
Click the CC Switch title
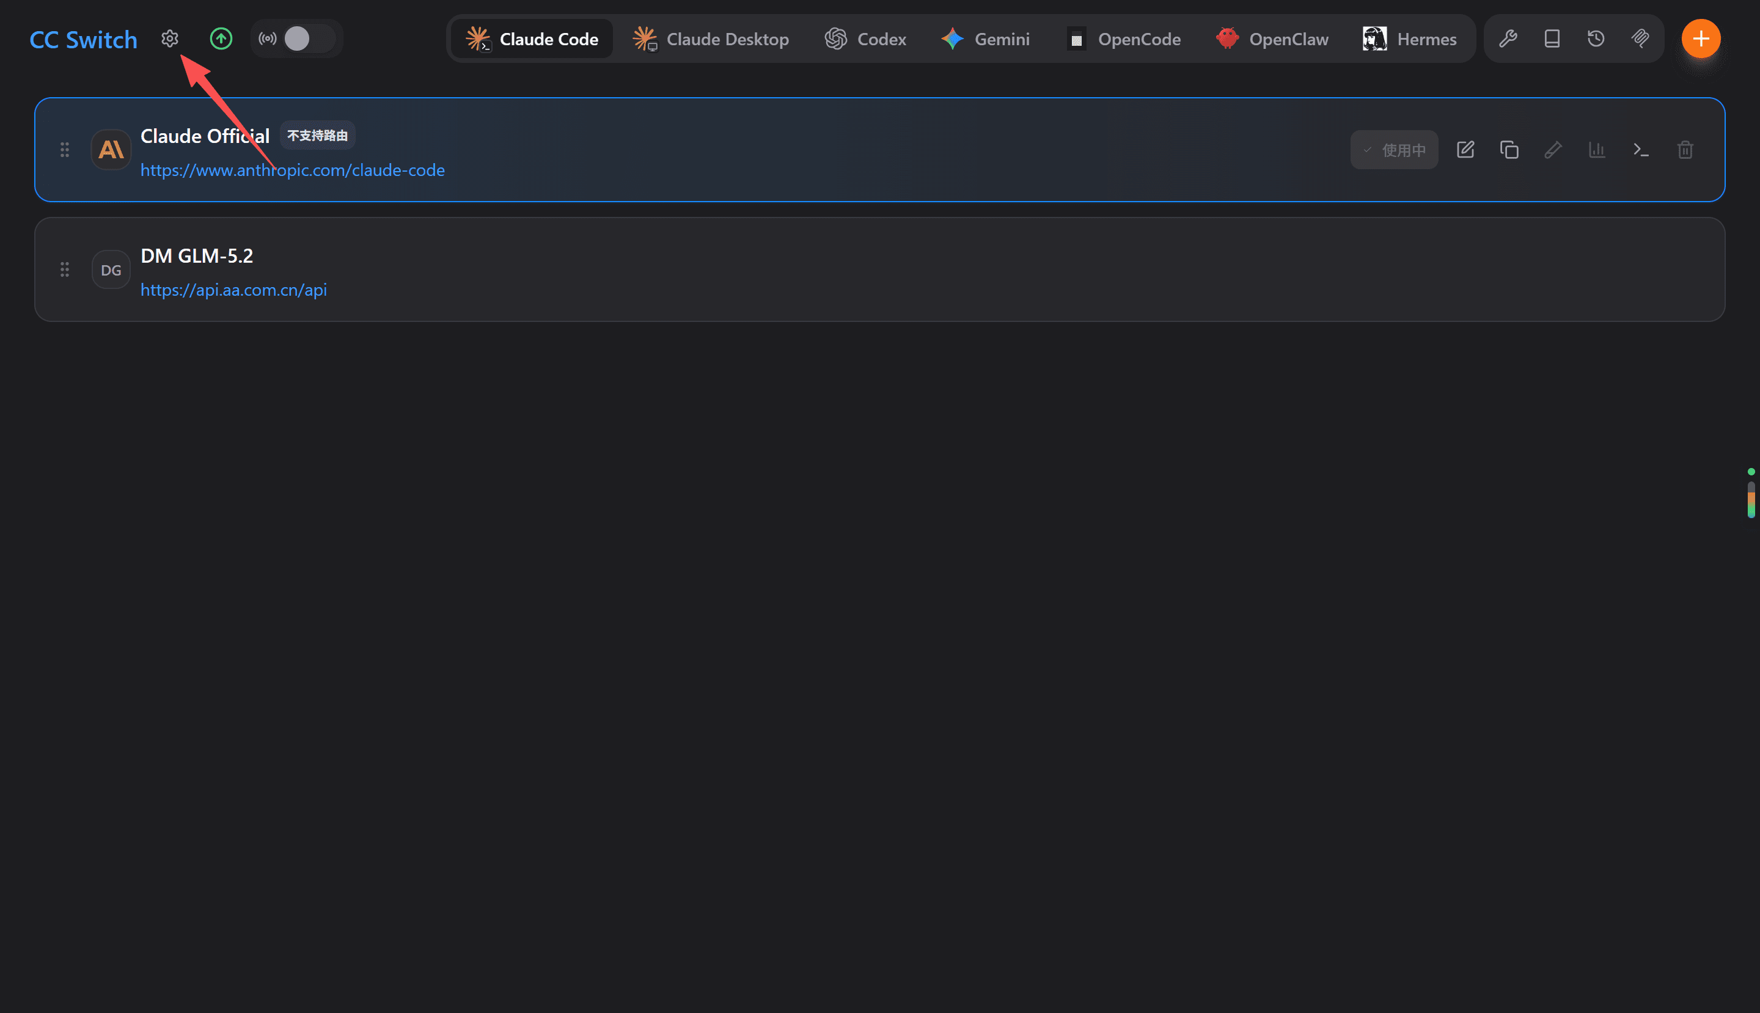(84, 39)
